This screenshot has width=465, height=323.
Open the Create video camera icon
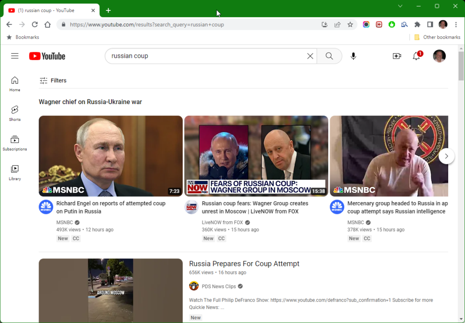point(397,56)
